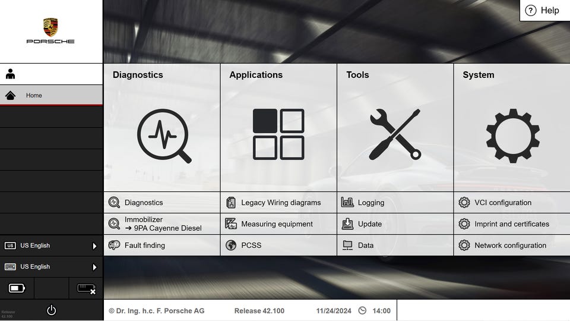This screenshot has height=321, width=570.
Task: Open the Logging tool
Action: (x=395, y=202)
